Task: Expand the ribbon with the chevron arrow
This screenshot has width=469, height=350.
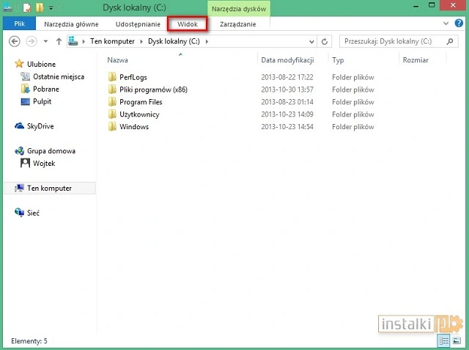Action: (447, 24)
